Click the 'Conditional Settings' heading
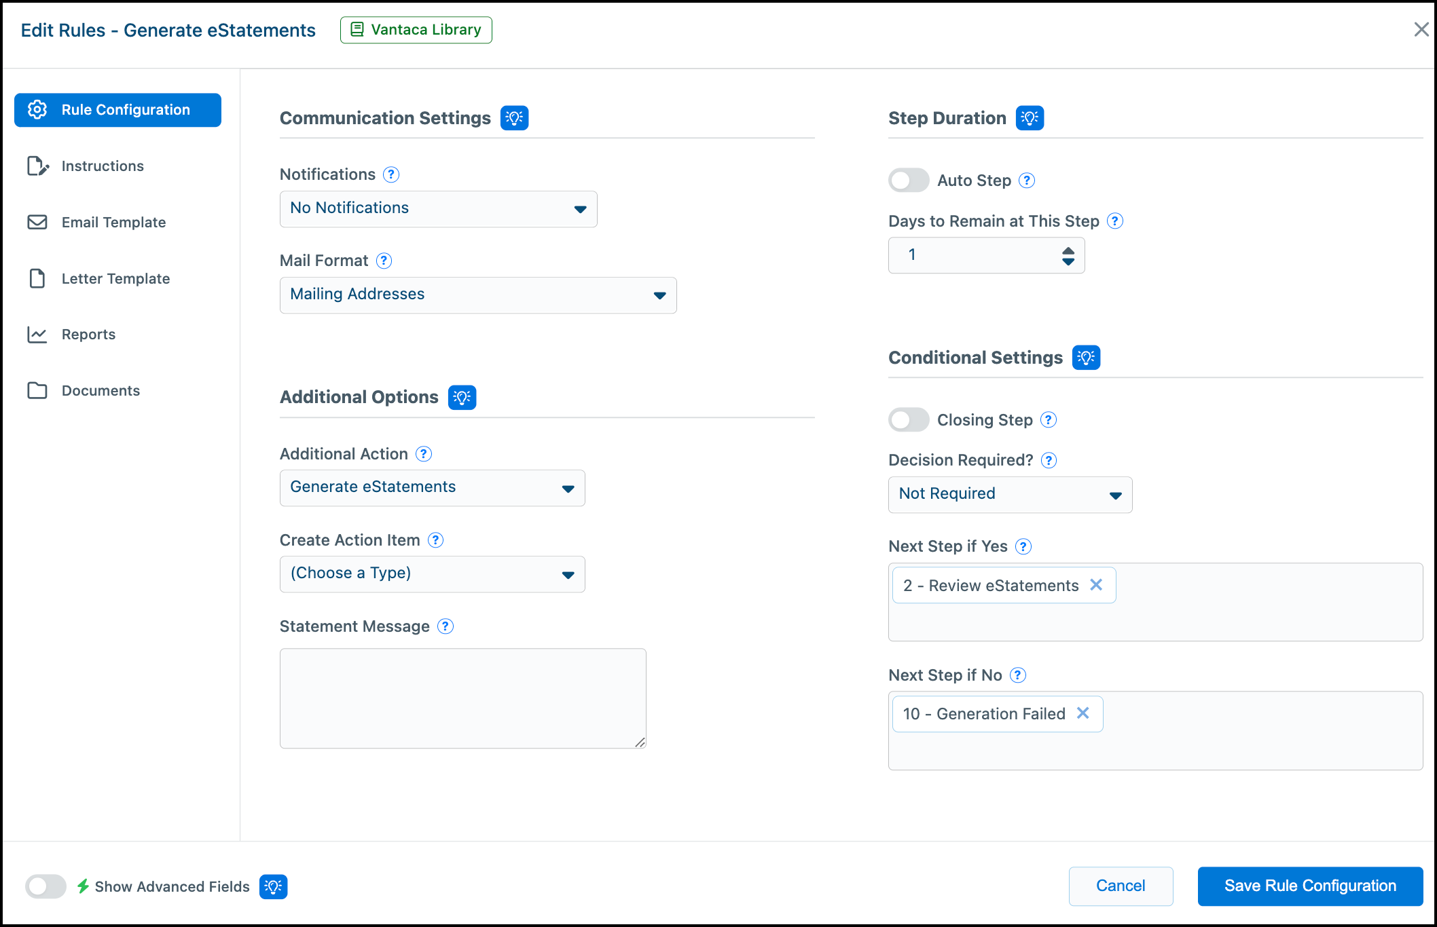The width and height of the screenshot is (1437, 927). [x=975, y=358]
